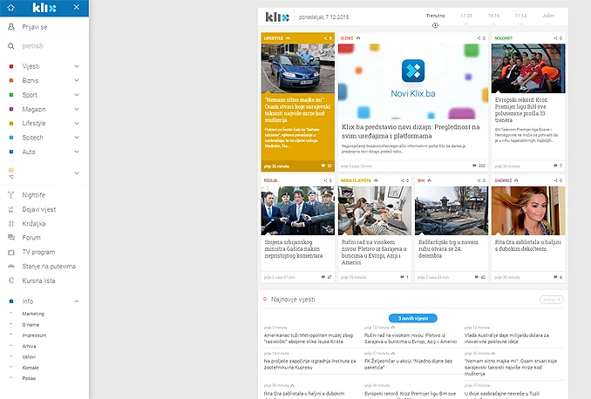591x399 pixels.
Task: Click the Križaljka grid icon
Action: pyautogui.click(x=11, y=223)
